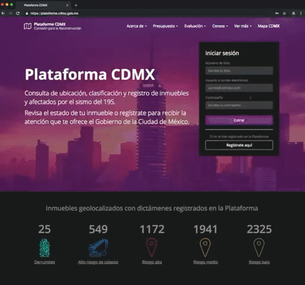
Task: Focus the Contraseña password field
Action: tap(239, 105)
